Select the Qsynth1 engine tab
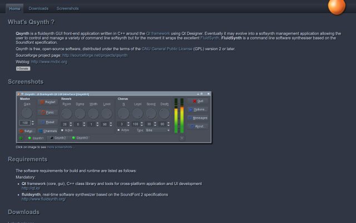356x223 pixels. (x=36, y=138)
